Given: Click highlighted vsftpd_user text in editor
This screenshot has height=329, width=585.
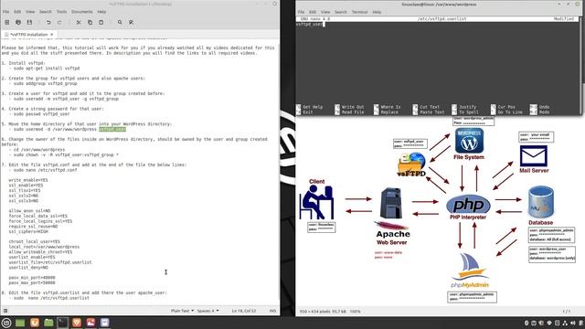Looking at the screenshot, I should click(x=112, y=130).
